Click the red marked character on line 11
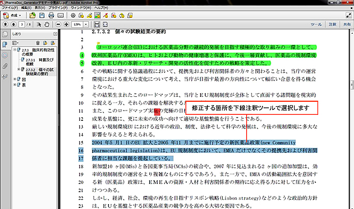The height and width of the screenshot is (209, 354). tap(157, 111)
